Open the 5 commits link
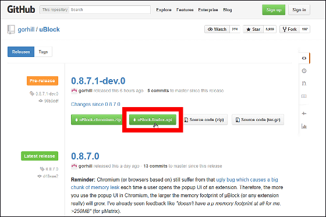The image size is (326, 217). pos(158,91)
